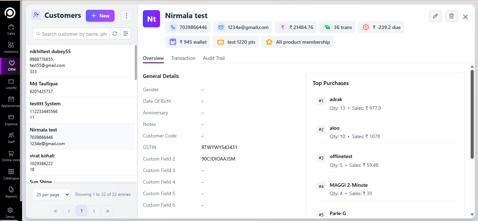Image resolution: width=478 pixels, height=221 pixels.
Task: Go to Loyalty section
Action: coord(11,84)
